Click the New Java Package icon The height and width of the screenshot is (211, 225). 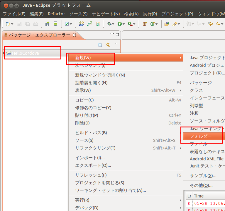(145, 24)
